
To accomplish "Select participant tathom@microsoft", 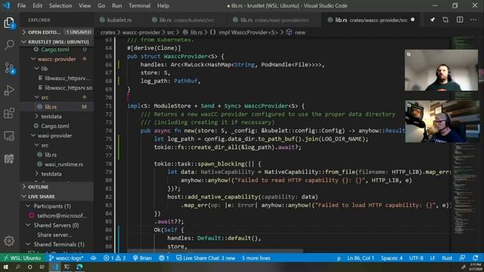I will point(57,215).
